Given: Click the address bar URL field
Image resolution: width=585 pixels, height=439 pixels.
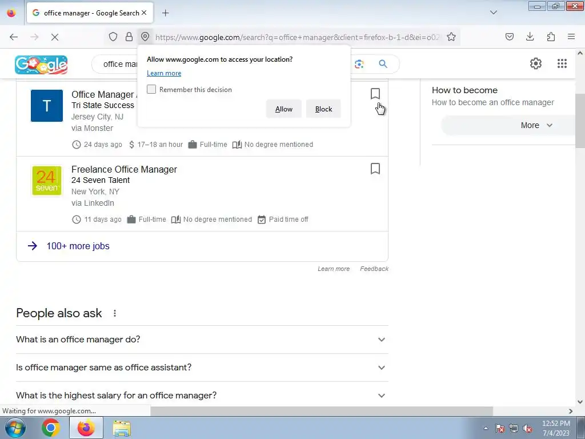Looking at the screenshot, I should (x=297, y=37).
